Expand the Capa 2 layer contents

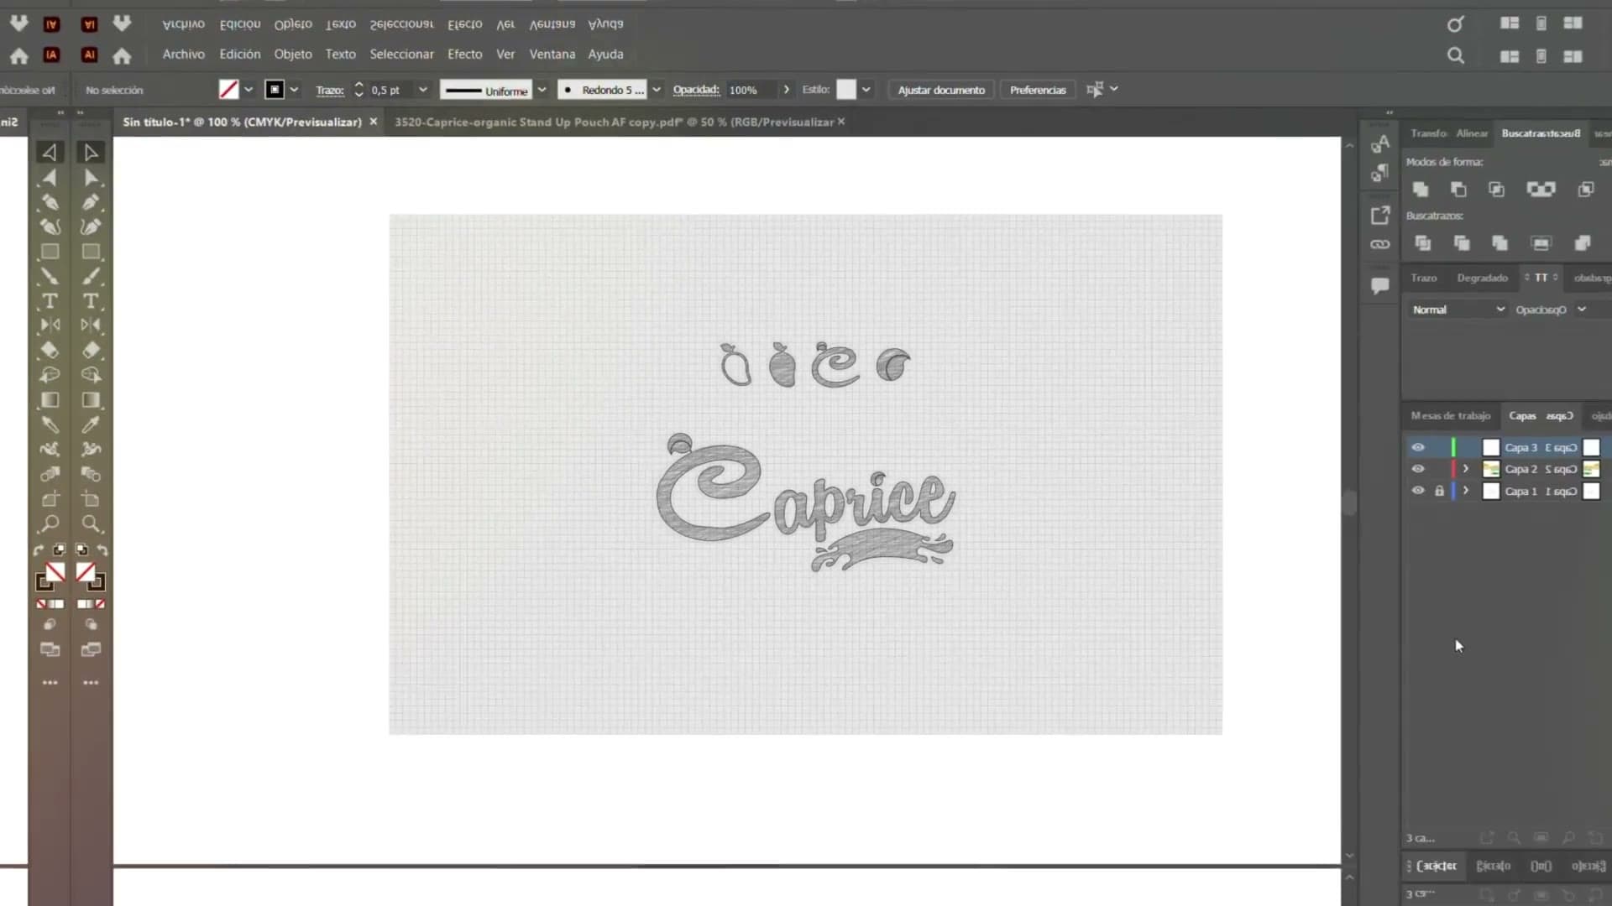[1466, 469]
